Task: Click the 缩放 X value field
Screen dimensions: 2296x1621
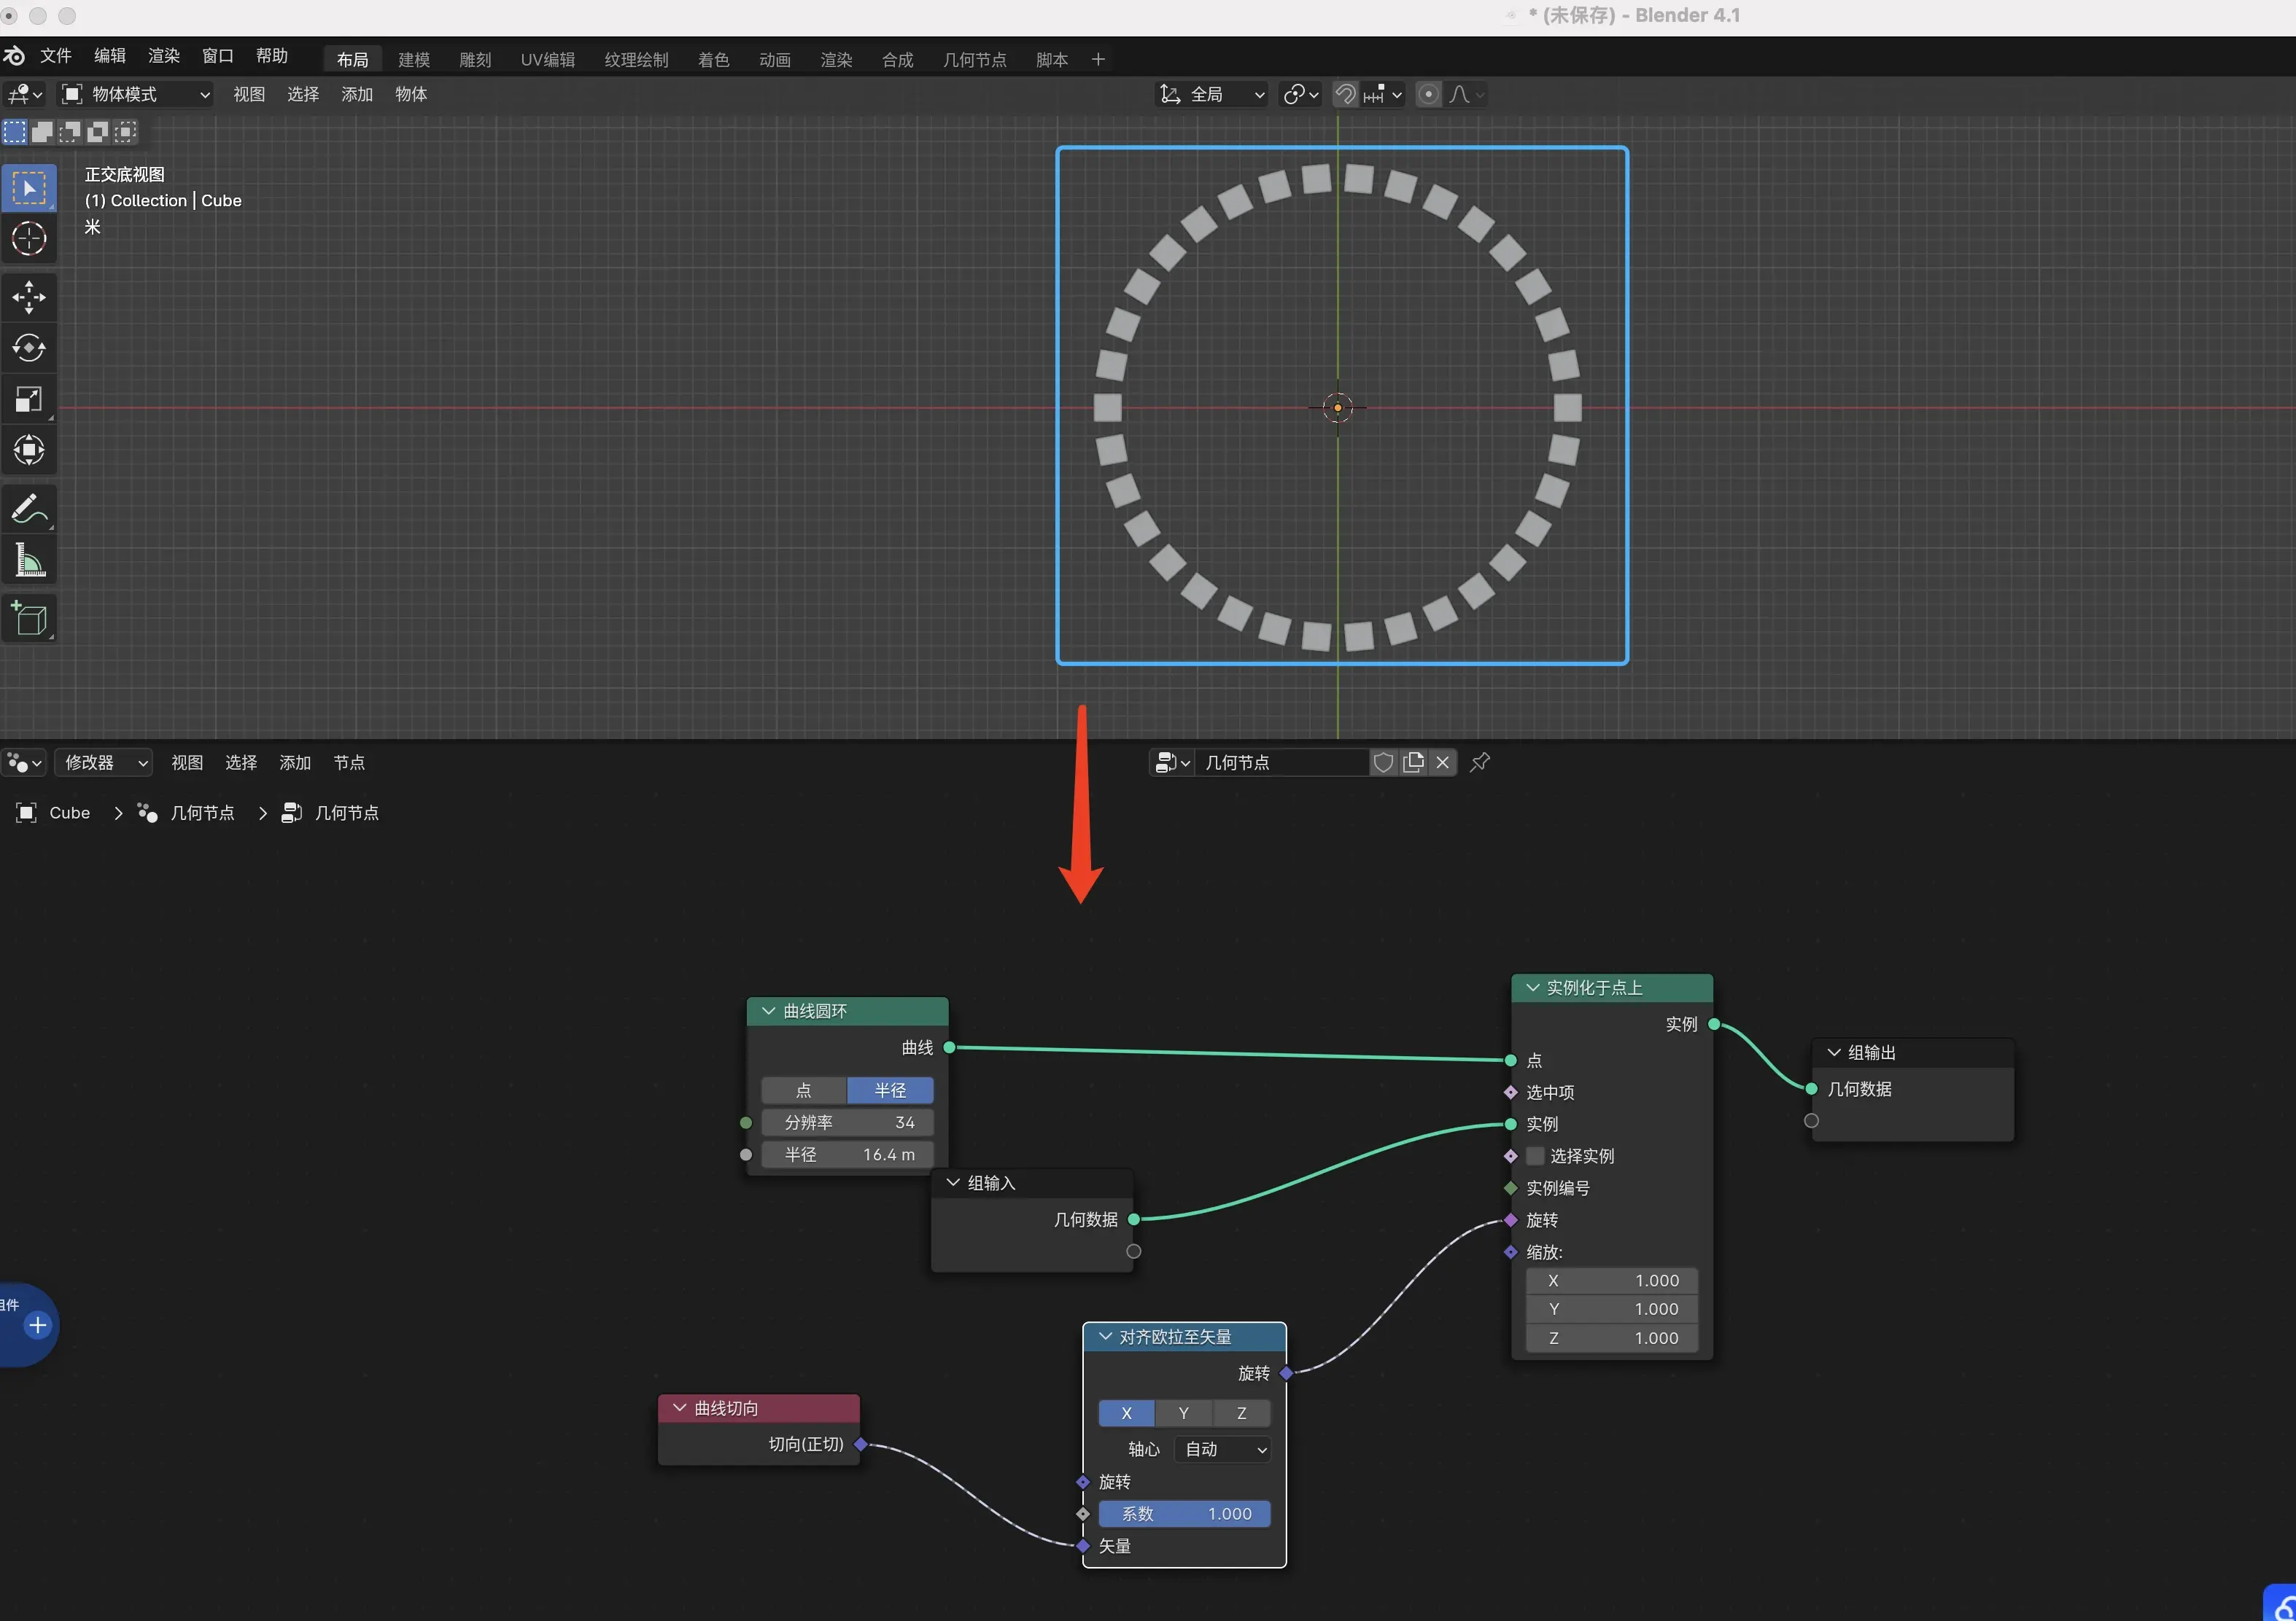Action: (x=1612, y=1280)
